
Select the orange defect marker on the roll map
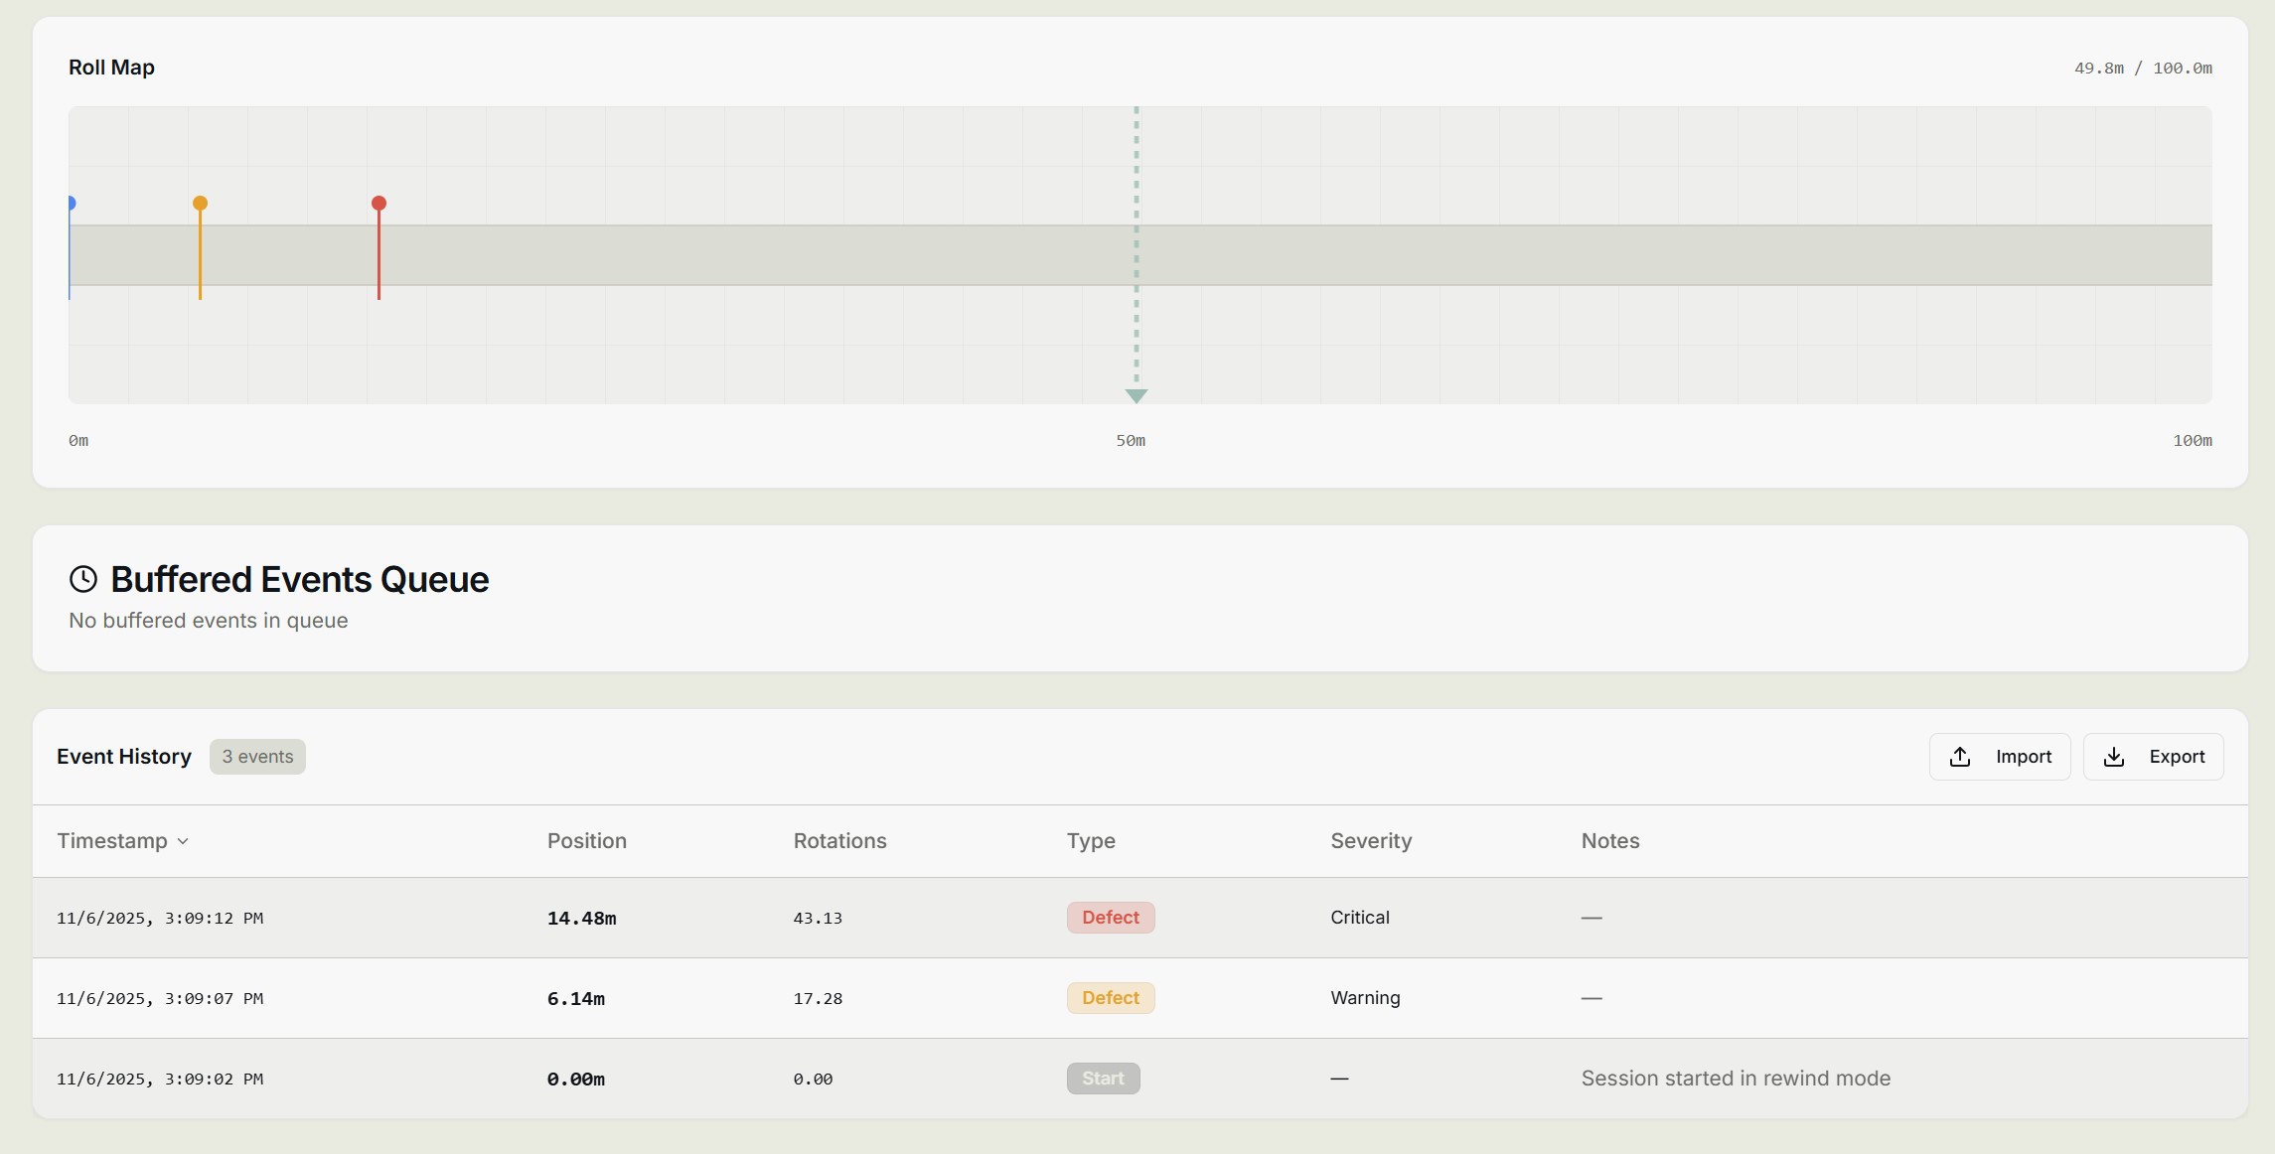coord(201,203)
